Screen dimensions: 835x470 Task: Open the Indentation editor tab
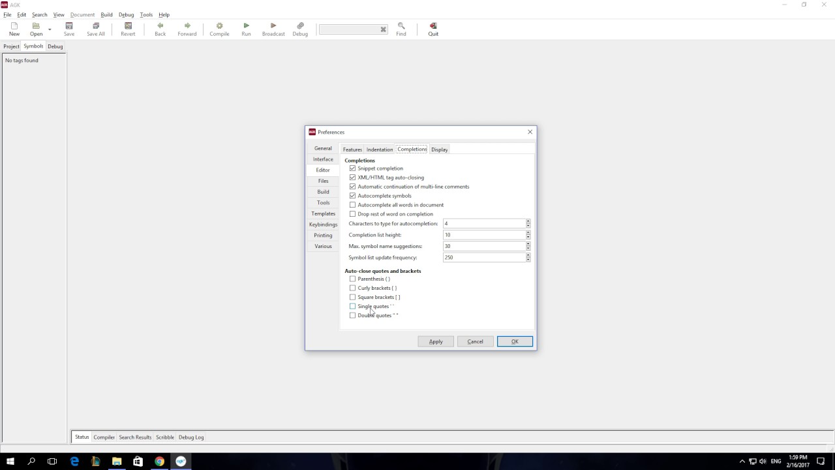click(380, 149)
